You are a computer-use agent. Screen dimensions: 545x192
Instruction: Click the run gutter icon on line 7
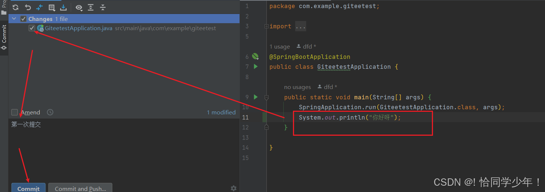point(256,67)
